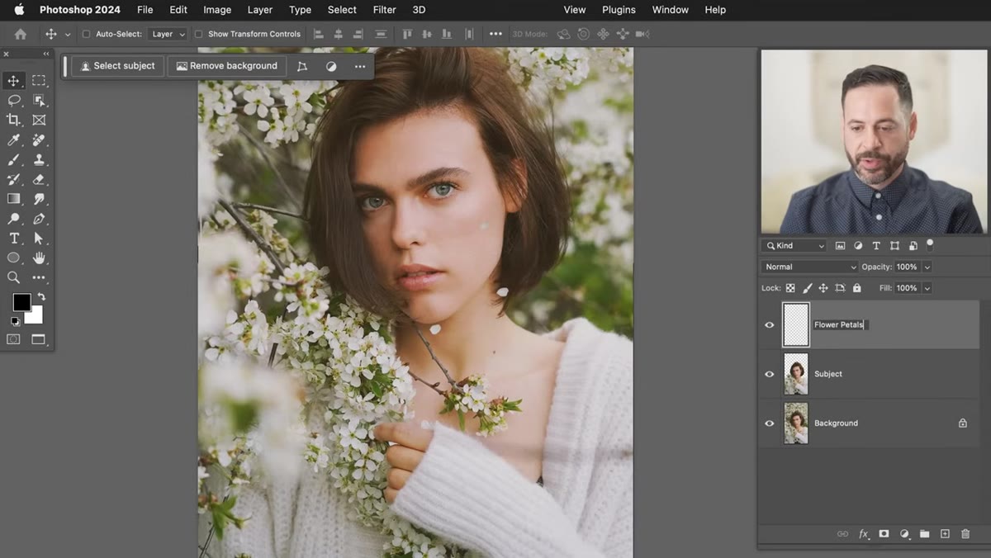
Task: Select the Hand tool
Action: (39, 258)
